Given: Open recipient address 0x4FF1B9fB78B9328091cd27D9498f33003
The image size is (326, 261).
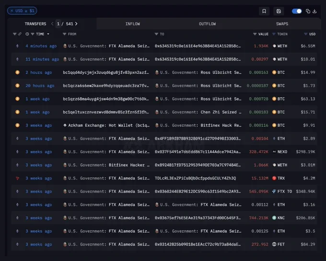Looking at the screenshot, I should 198,138.
